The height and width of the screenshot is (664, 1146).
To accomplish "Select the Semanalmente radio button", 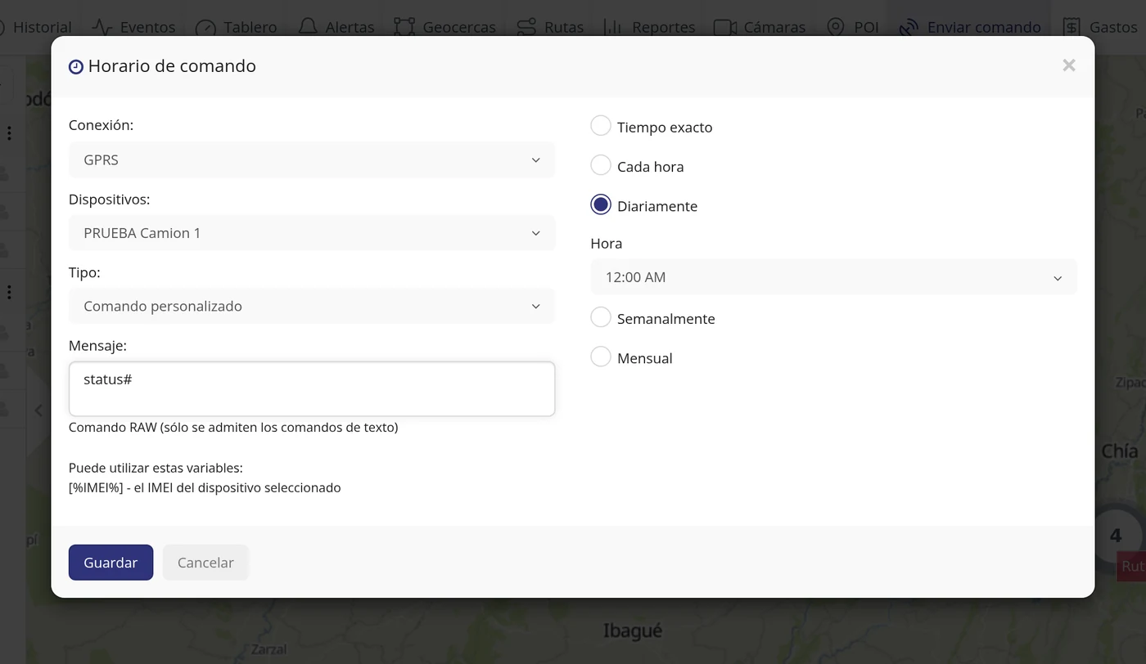I will click(601, 317).
